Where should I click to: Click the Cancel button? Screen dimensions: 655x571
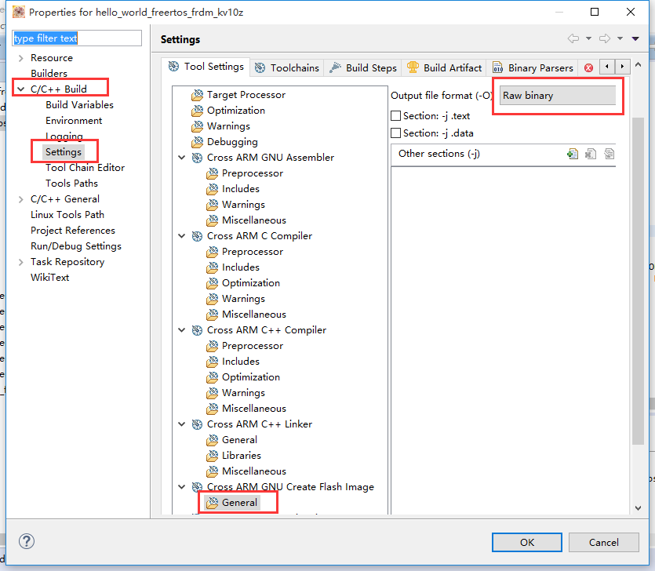point(603,542)
